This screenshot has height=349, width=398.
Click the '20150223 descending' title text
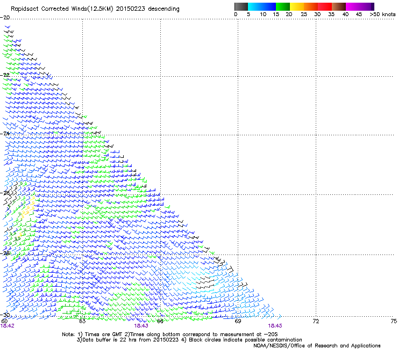click(x=147, y=9)
